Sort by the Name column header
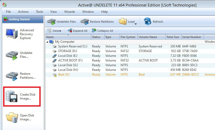The image size is (215, 130). 68,37
